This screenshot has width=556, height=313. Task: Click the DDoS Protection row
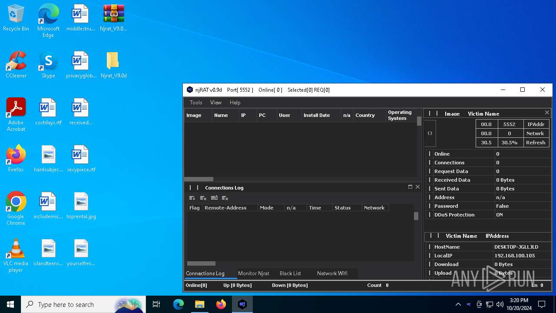[488, 215]
